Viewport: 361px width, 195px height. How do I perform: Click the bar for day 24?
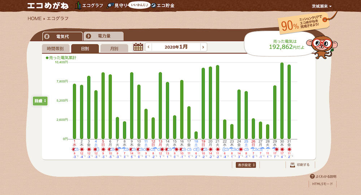pos(239,114)
